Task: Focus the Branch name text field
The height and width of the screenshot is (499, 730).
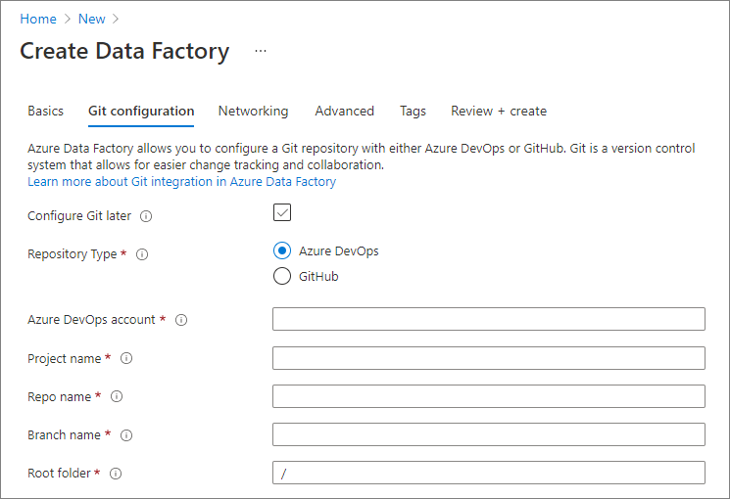Action: coord(488,434)
